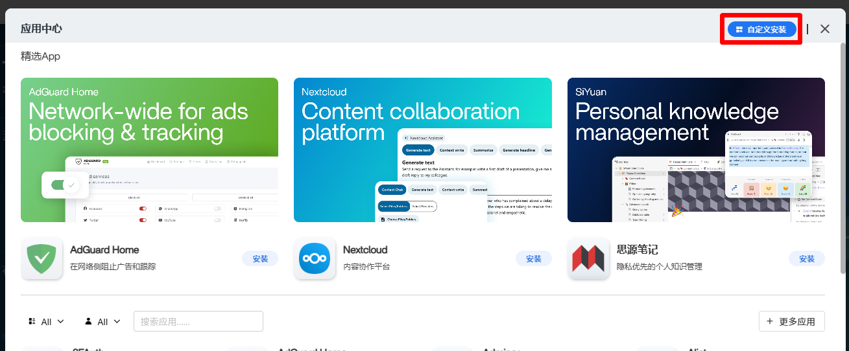Open the author All dropdown filter
Screen dimensions: 849x351
click(x=103, y=321)
